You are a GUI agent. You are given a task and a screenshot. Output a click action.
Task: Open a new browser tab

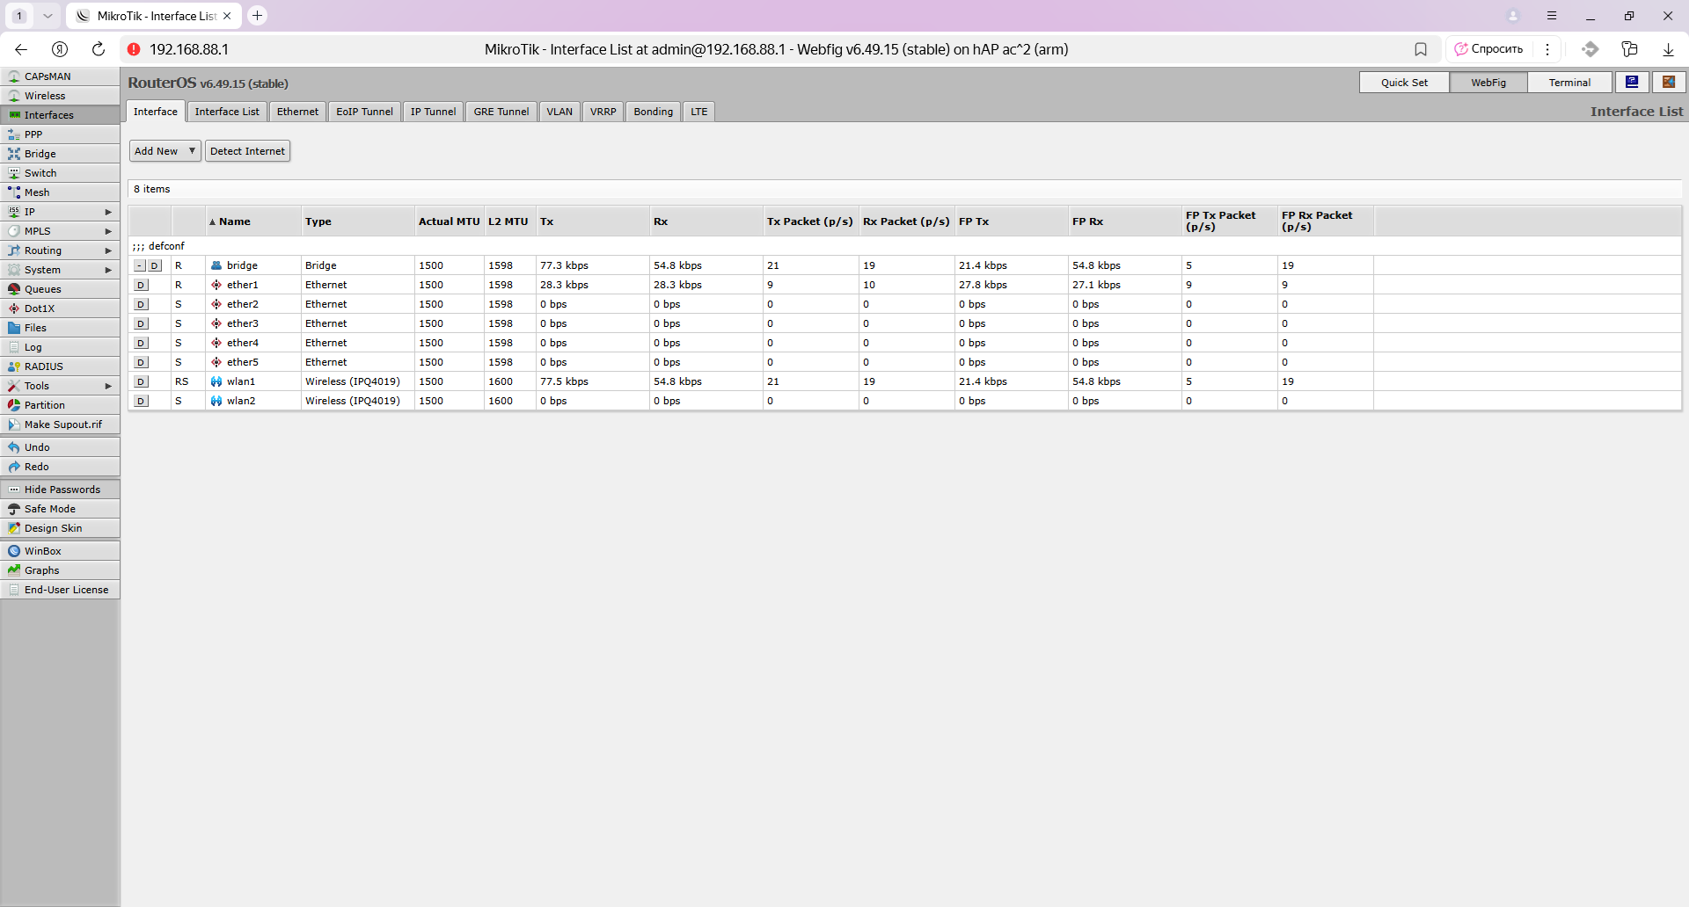coord(257,16)
